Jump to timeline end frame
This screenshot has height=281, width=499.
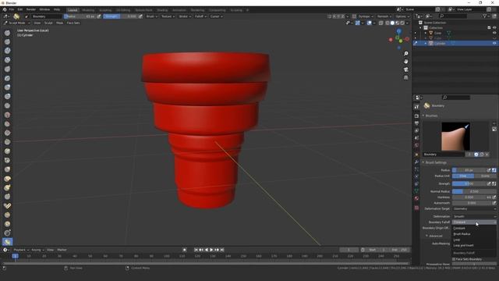222,250
